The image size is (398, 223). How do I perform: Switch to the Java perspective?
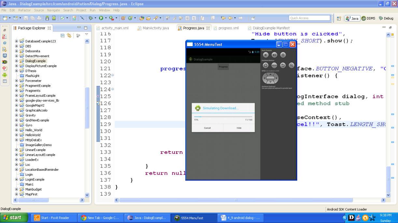point(352,19)
